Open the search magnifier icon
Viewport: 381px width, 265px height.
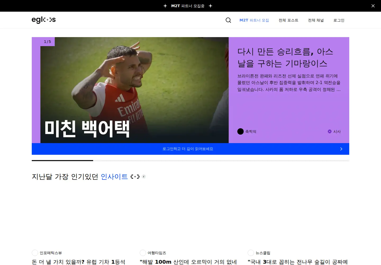(x=228, y=20)
